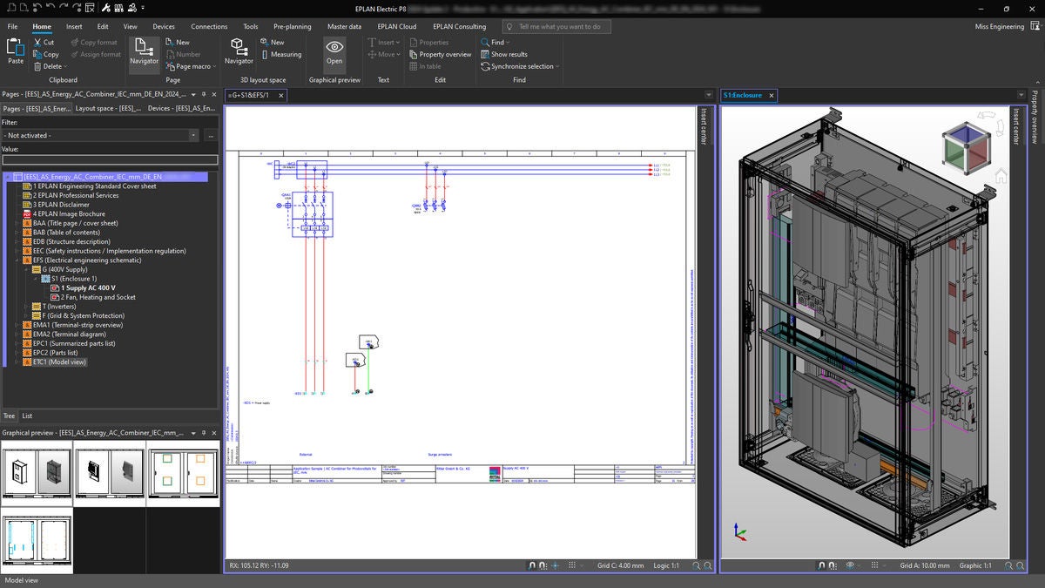Open the 'Not activated' filter dropdown

[193, 135]
